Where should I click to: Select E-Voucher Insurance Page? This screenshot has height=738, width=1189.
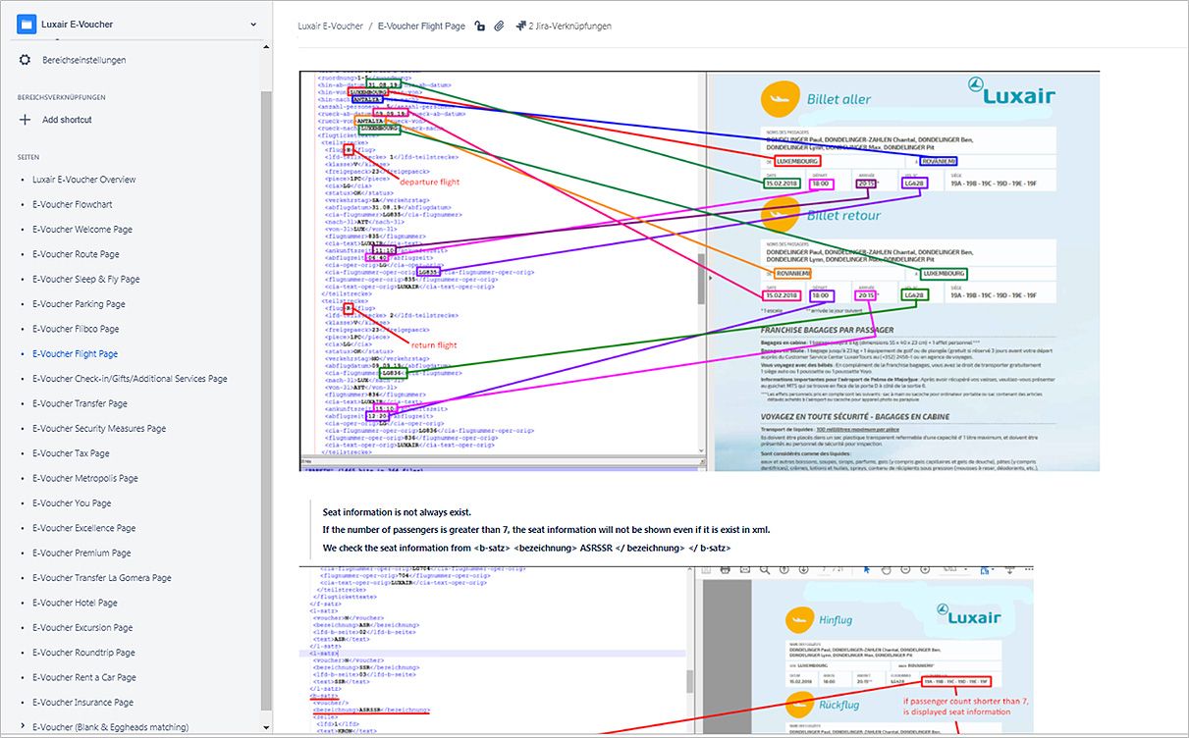tap(82, 703)
